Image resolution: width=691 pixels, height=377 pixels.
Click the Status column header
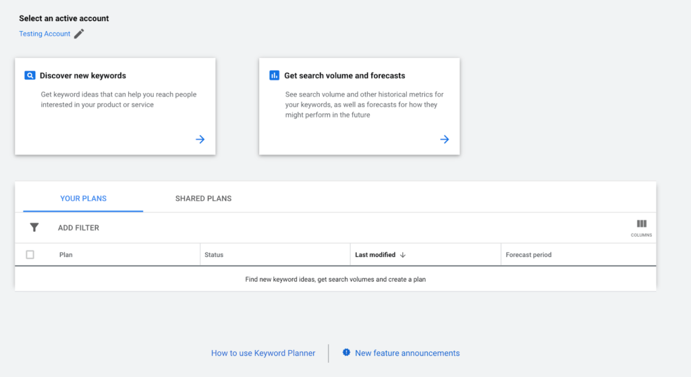[214, 255]
